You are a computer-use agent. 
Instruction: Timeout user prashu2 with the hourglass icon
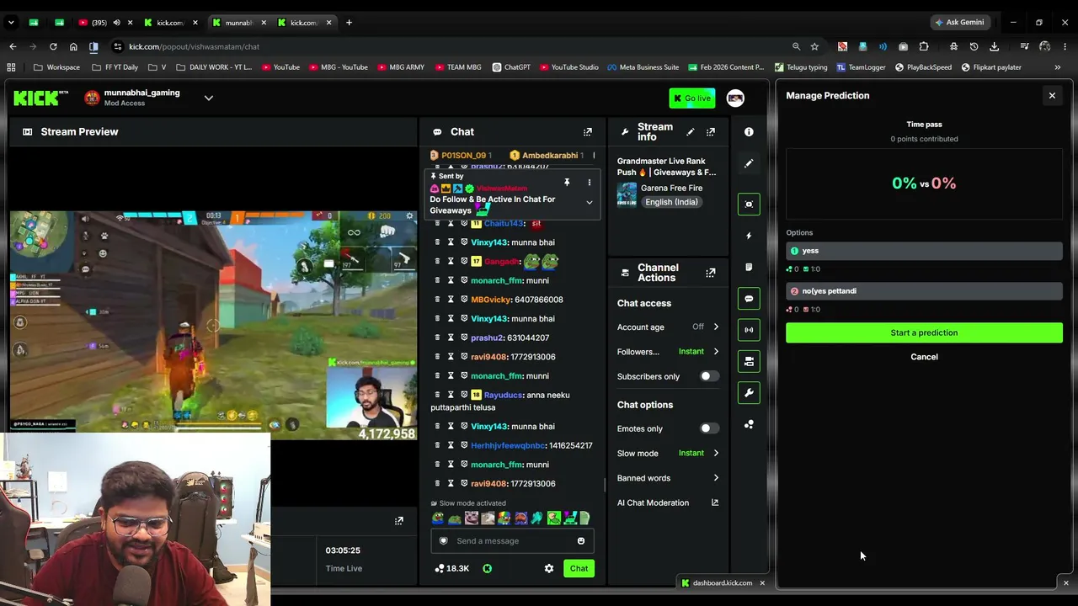click(x=451, y=338)
